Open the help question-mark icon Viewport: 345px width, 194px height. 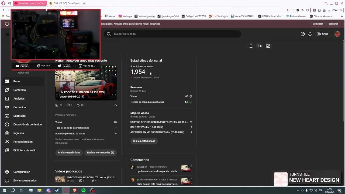303,34
